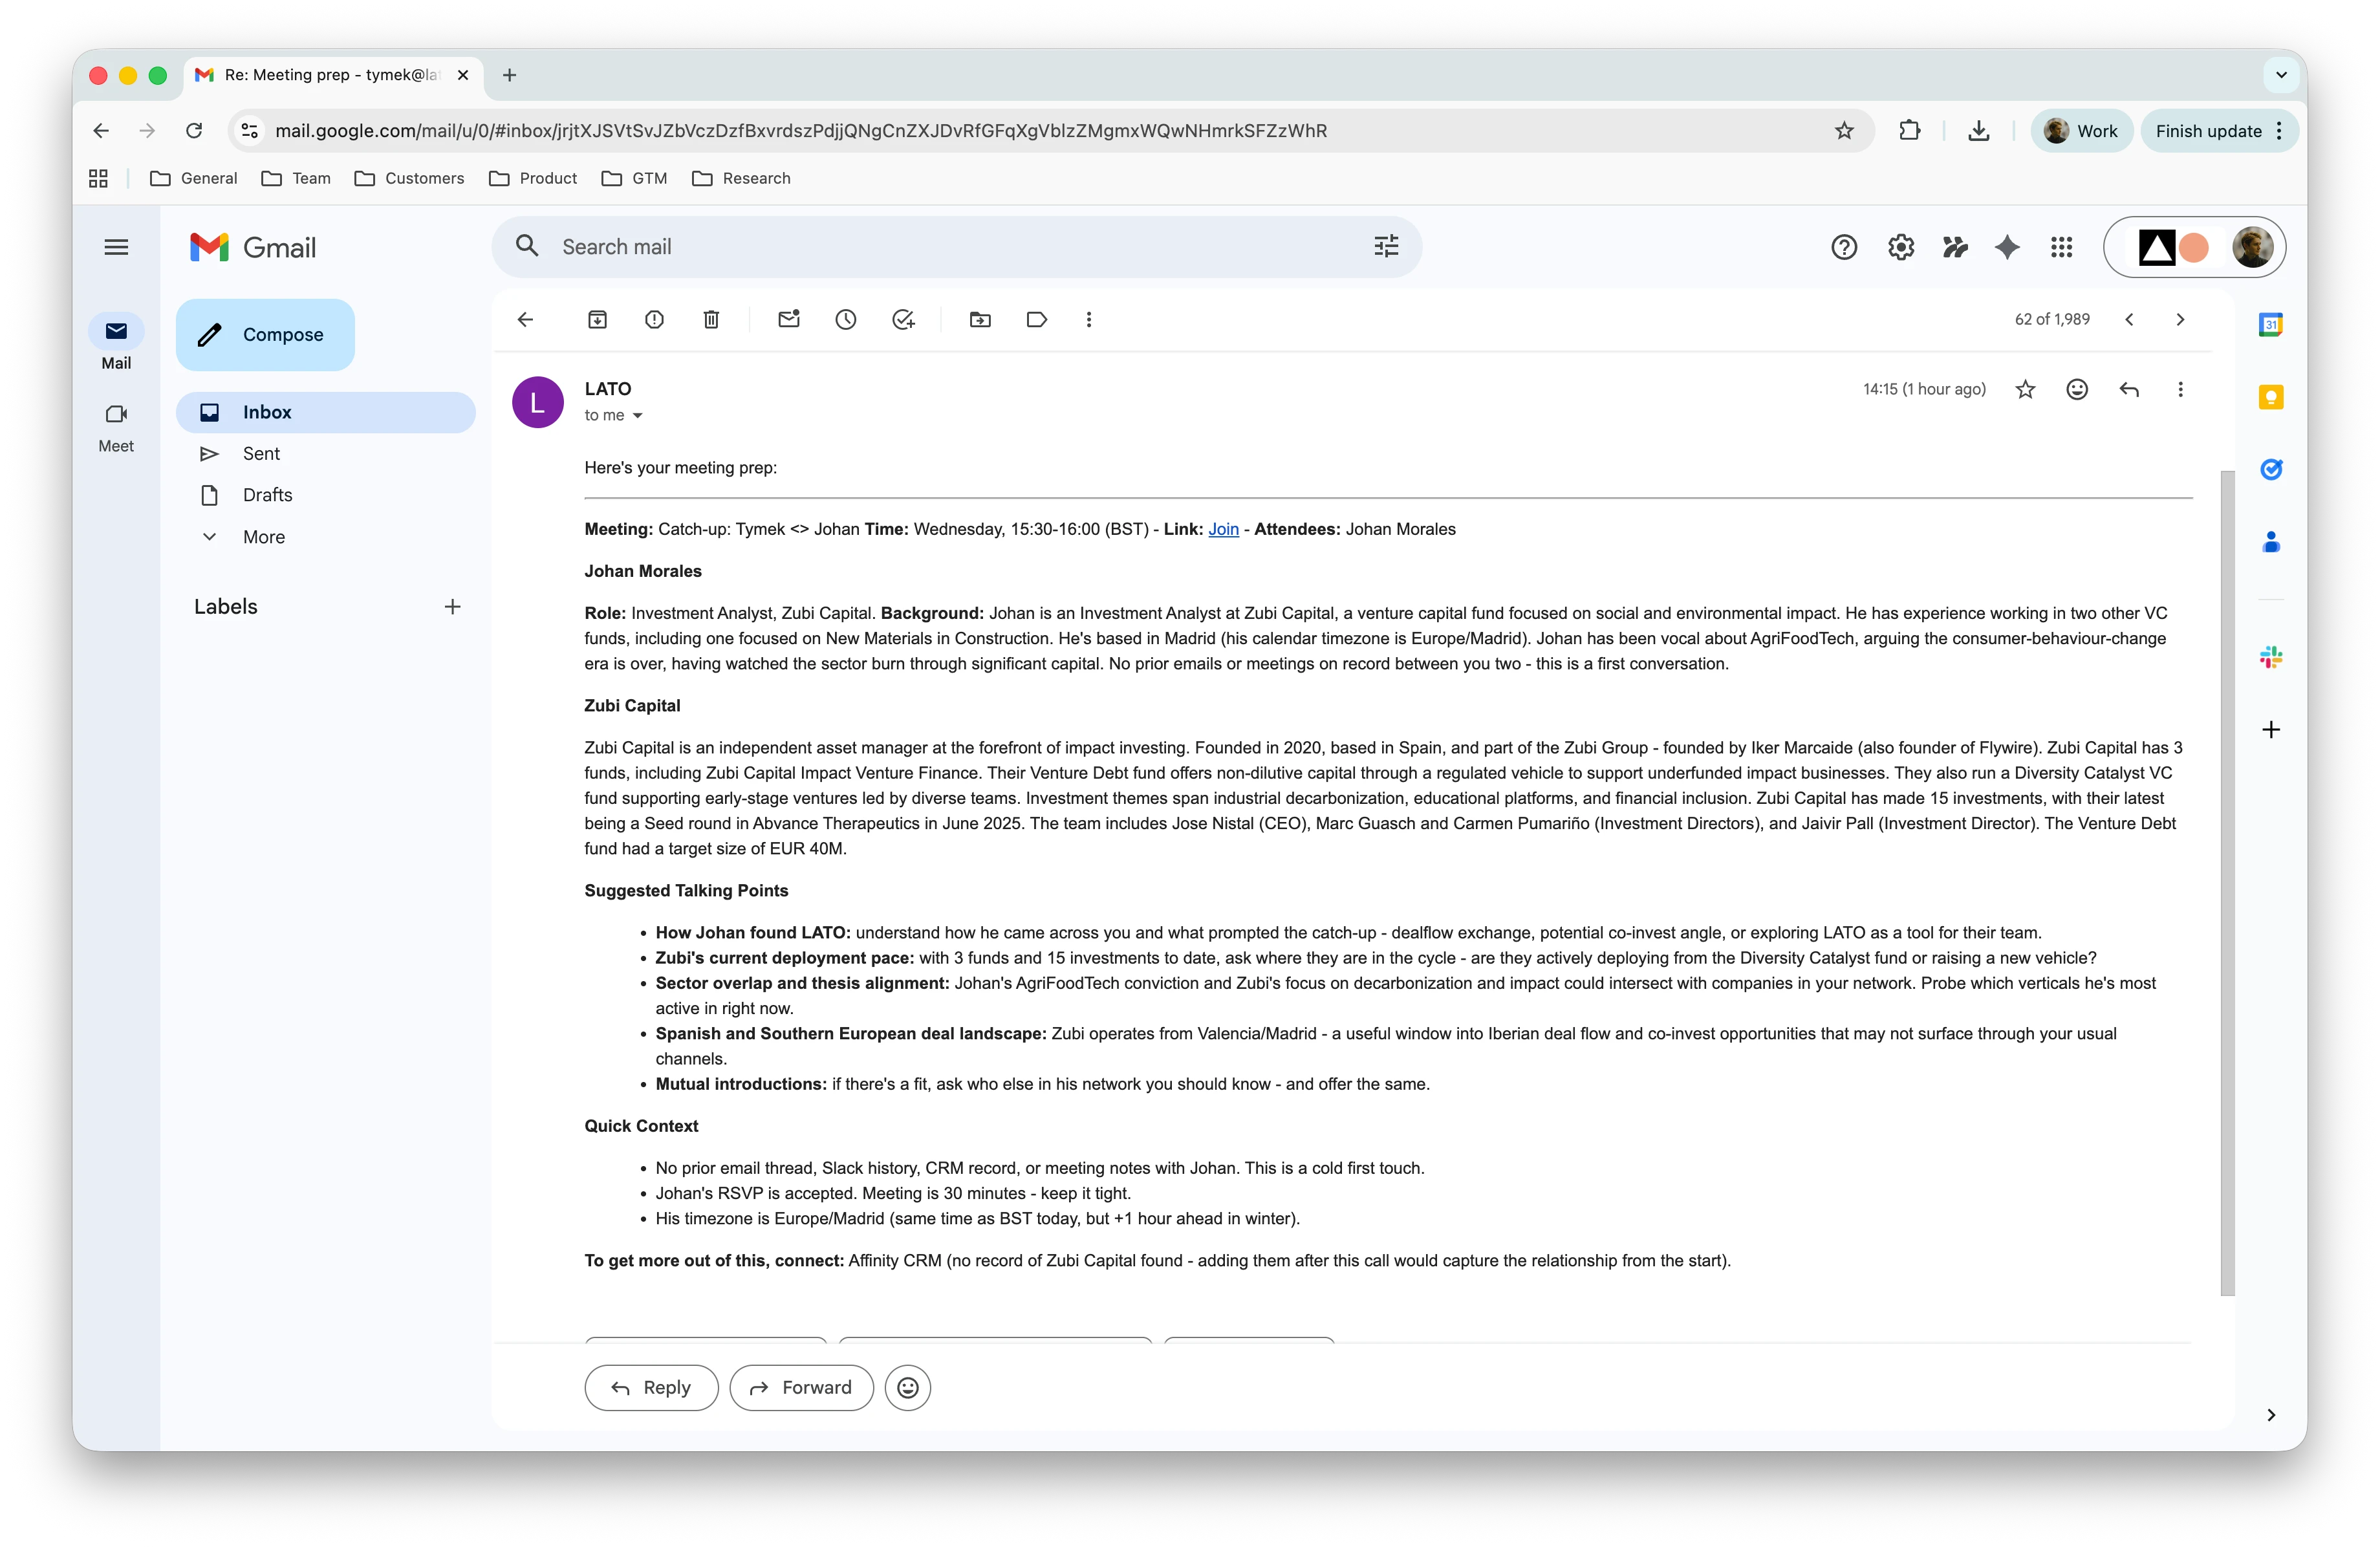The height and width of the screenshot is (1547, 2380).
Task: Reload the page
Action: (194, 131)
